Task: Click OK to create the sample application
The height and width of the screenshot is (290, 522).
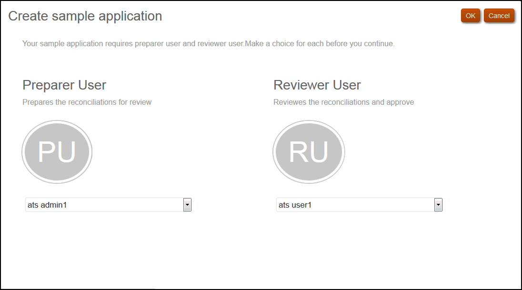Action: tap(470, 15)
